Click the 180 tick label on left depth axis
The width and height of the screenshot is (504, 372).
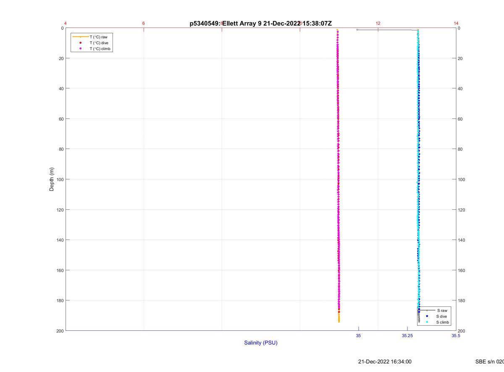click(60, 301)
